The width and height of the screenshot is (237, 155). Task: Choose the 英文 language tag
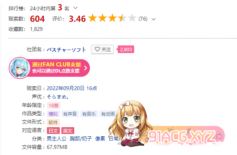point(68,131)
